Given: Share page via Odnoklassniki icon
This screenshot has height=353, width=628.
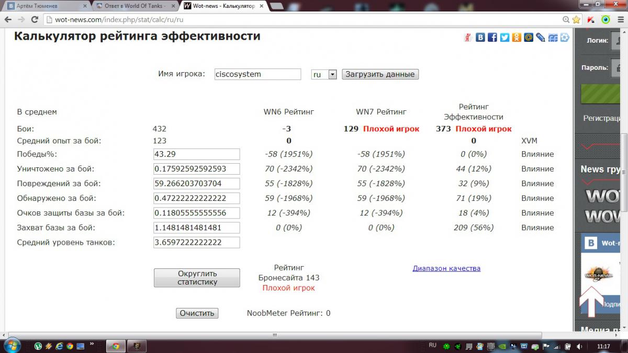Looking at the screenshot, I should click(517, 37).
